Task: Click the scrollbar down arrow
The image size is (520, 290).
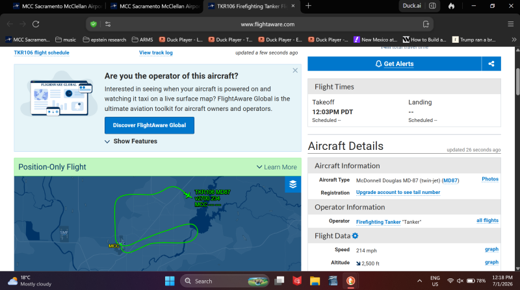Action: [x=517, y=269]
